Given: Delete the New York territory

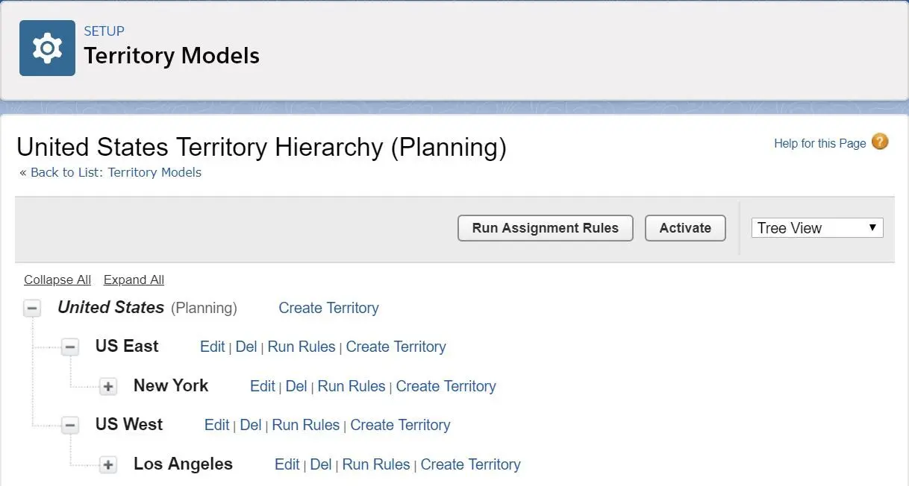Looking at the screenshot, I should [x=296, y=386].
